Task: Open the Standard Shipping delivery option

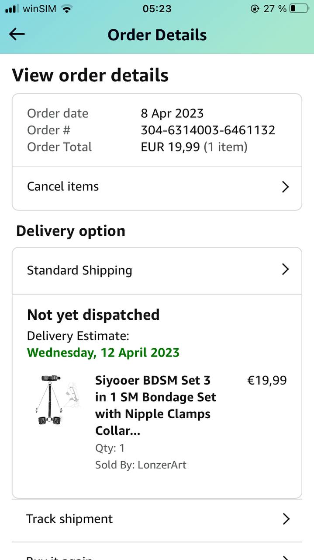Action: click(x=79, y=270)
